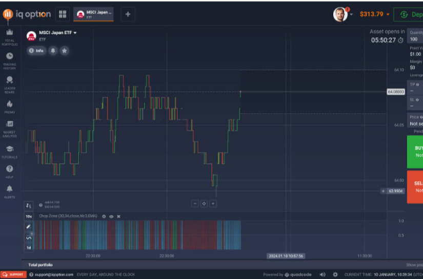The image size is (423, 279).
Task: Open the support@iqoption.com email link
Action: pyautogui.click(x=54, y=275)
